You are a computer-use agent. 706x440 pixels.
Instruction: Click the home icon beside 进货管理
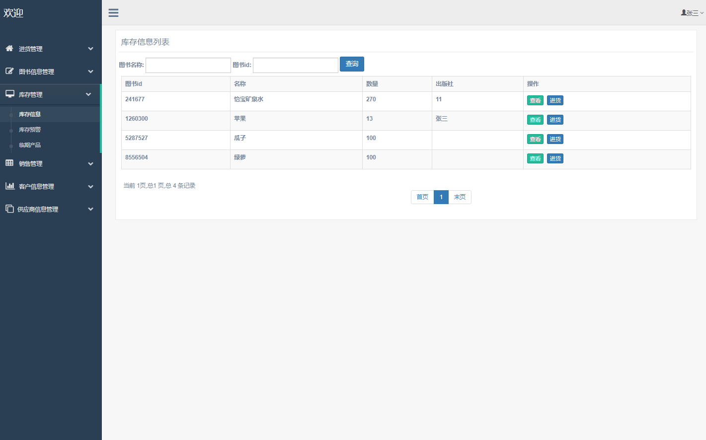click(9, 48)
